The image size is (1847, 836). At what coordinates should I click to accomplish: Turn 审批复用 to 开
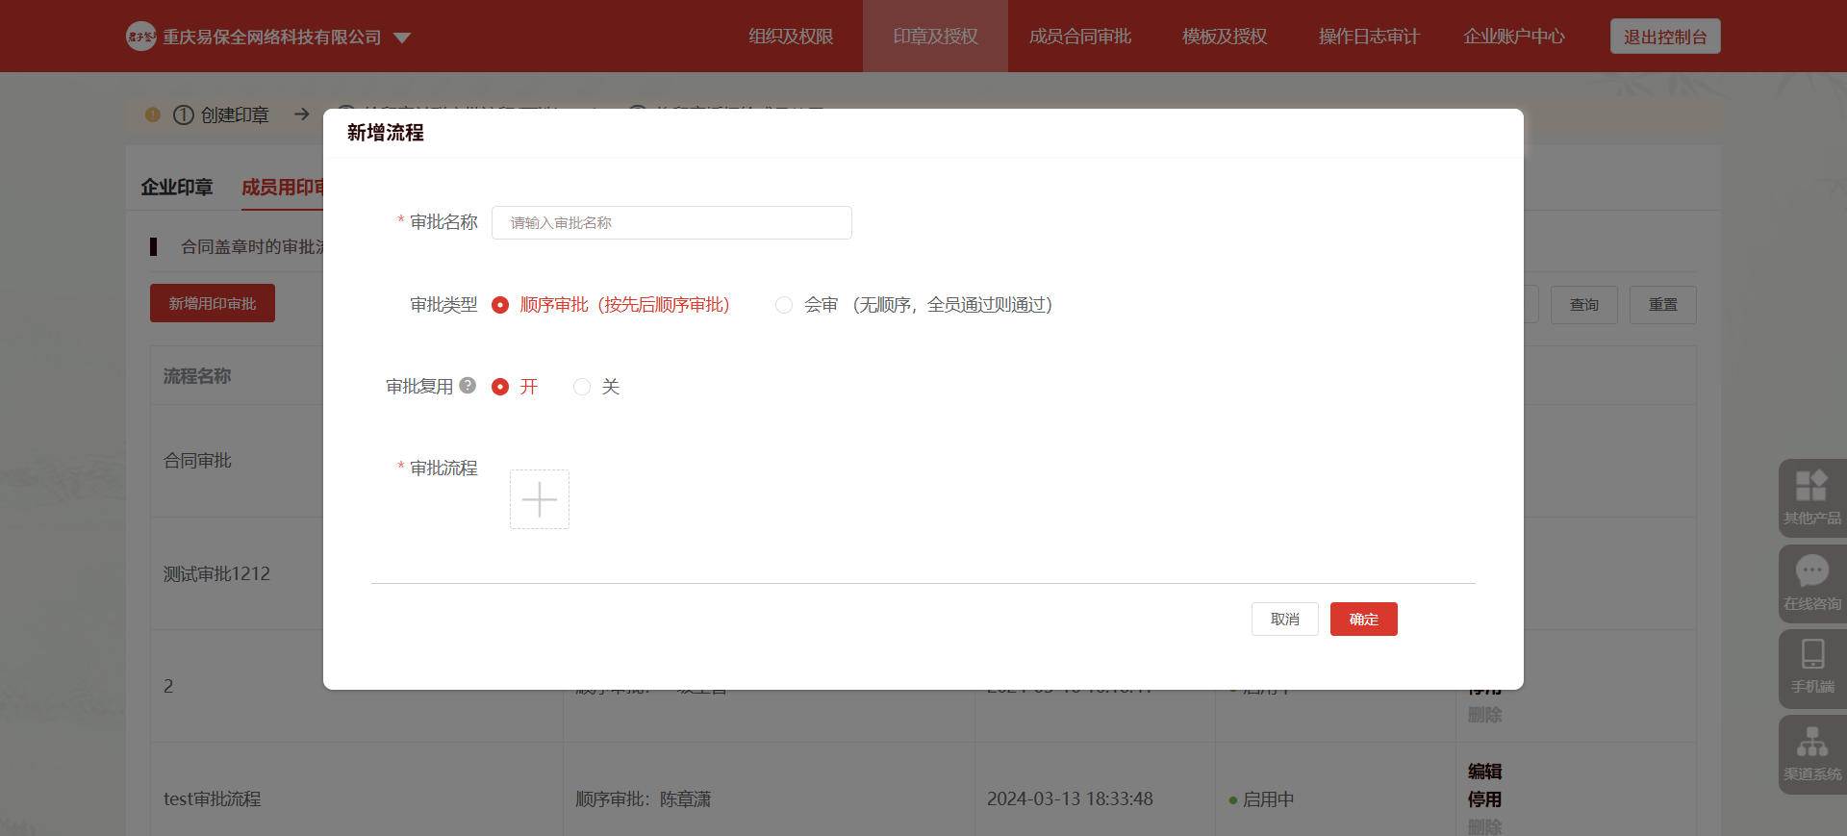(x=500, y=387)
